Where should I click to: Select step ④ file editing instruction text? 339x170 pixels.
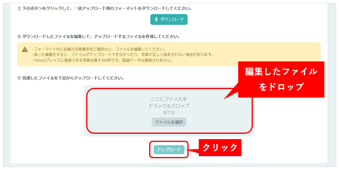tap(98, 37)
